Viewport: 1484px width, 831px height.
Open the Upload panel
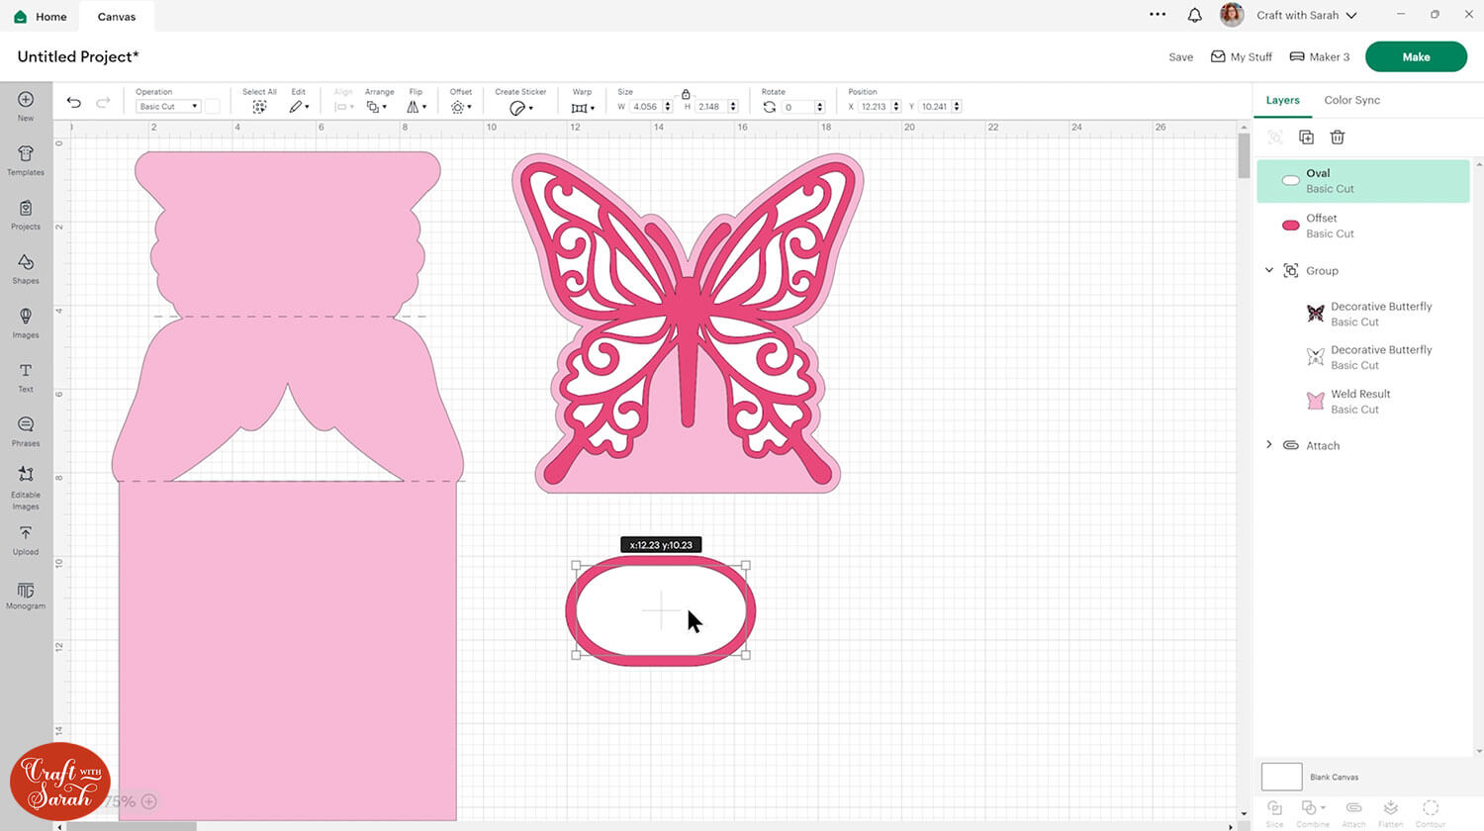[26, 539]
